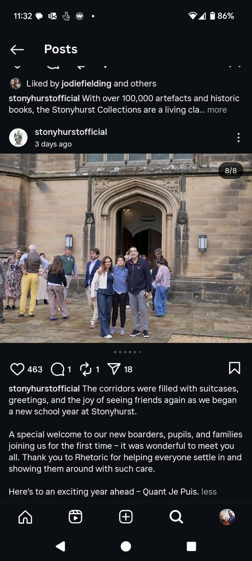Like the post with the heart icon
This screenshot has width=252, height=561.
pos(17,369)
